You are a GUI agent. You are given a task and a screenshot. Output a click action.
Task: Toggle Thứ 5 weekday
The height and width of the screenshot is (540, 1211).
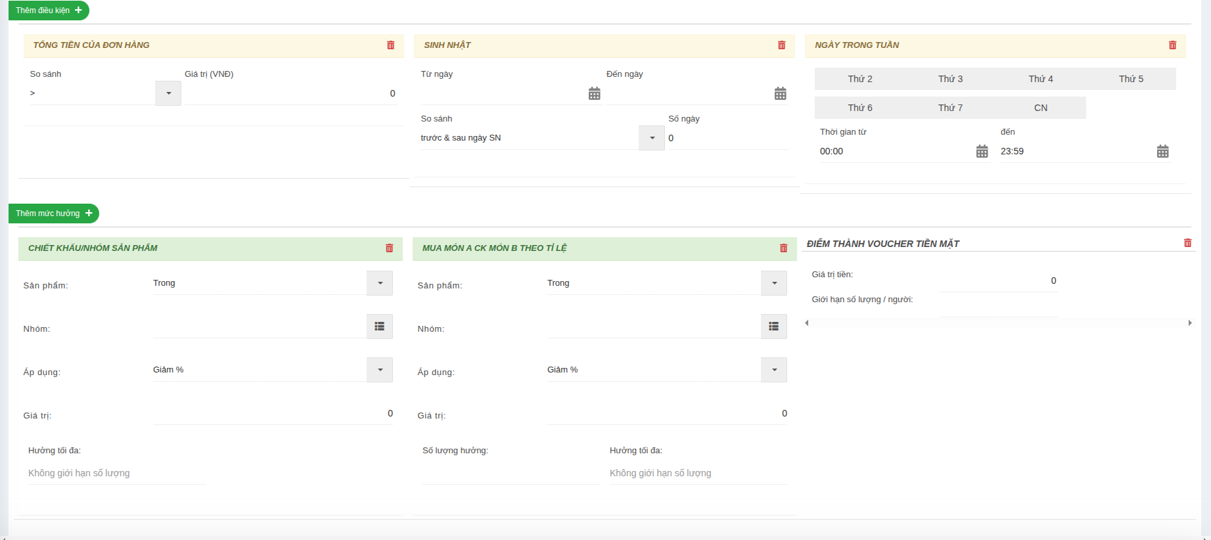[x=1131, y=79]
